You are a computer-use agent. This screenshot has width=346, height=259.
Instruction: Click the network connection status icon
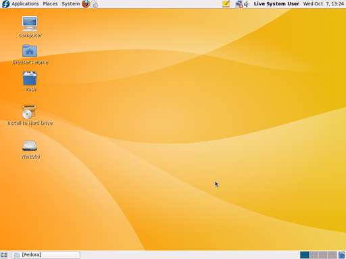tap(239, 4)
